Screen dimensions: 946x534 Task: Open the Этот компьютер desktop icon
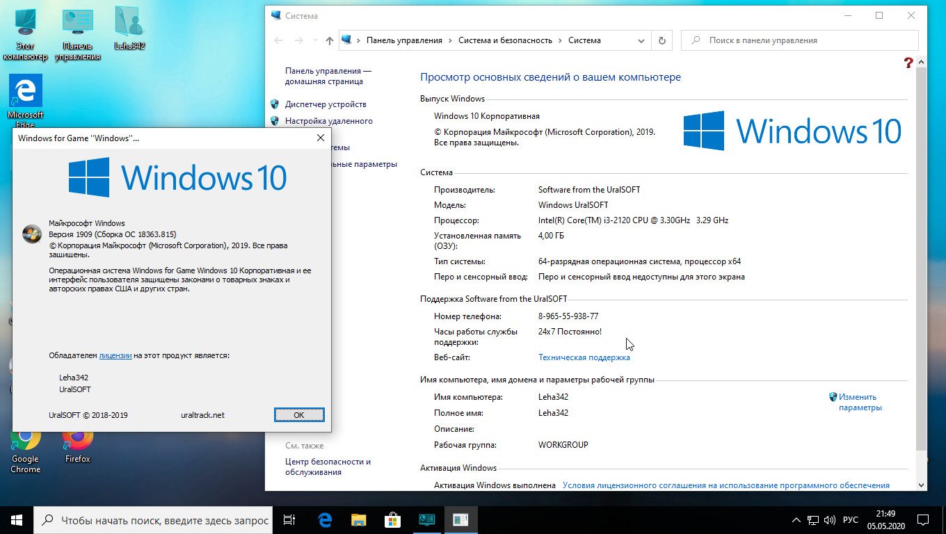(x=25, y=31)
